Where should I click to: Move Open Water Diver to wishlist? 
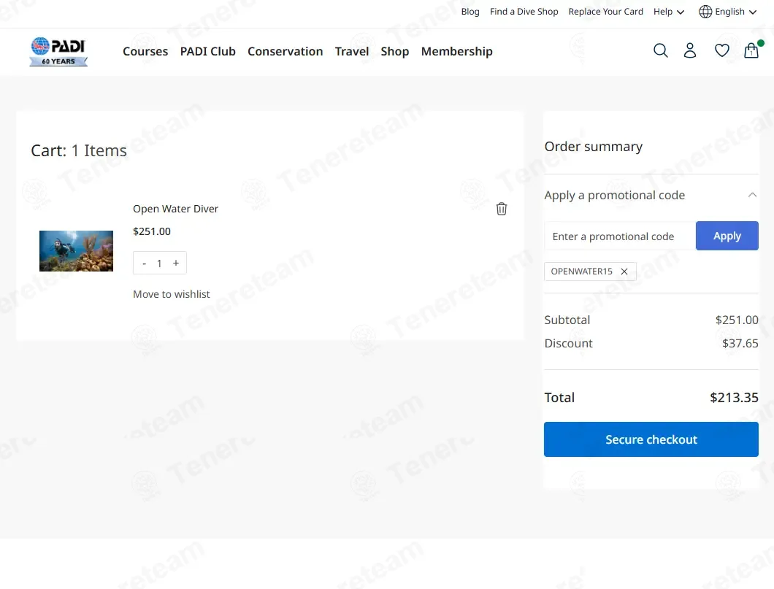[x=172, y=294]
